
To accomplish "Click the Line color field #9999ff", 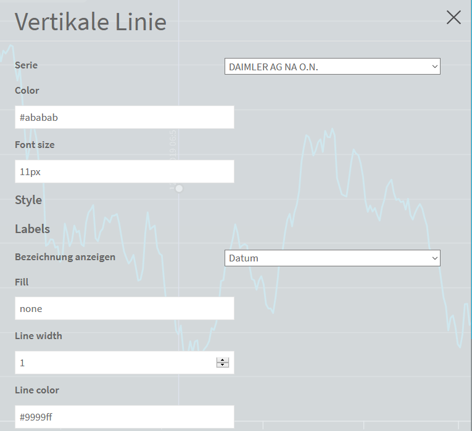I will pyautogui.click(x=124, y=417).
